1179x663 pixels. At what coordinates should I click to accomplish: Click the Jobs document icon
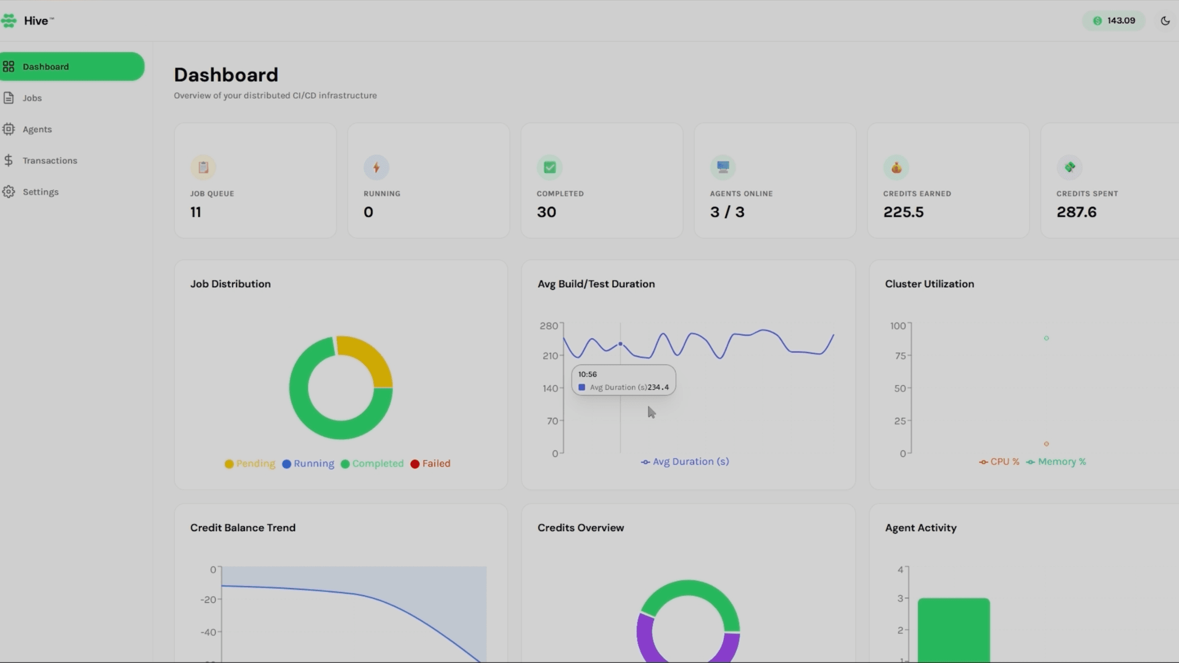tap(8, 98)
